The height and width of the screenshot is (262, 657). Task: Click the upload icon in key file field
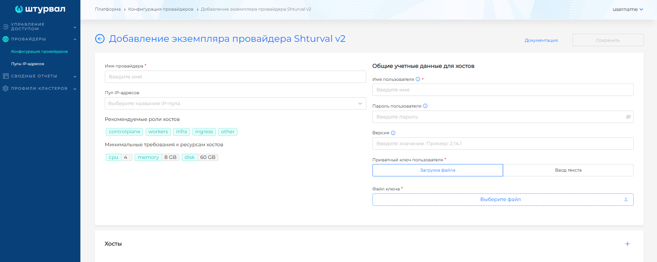626,199
